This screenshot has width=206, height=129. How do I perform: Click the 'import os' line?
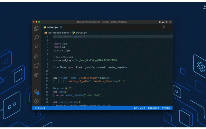59,47
